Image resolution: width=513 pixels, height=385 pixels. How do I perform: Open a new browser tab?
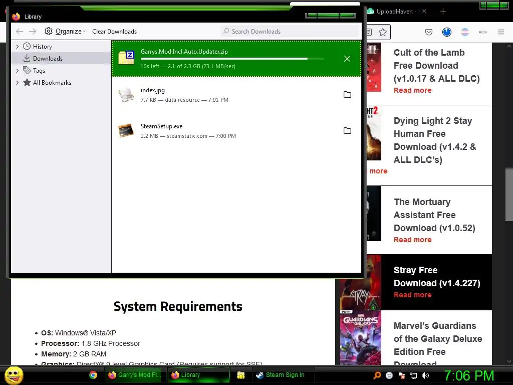pyautogui.click(x=443, y=12)
